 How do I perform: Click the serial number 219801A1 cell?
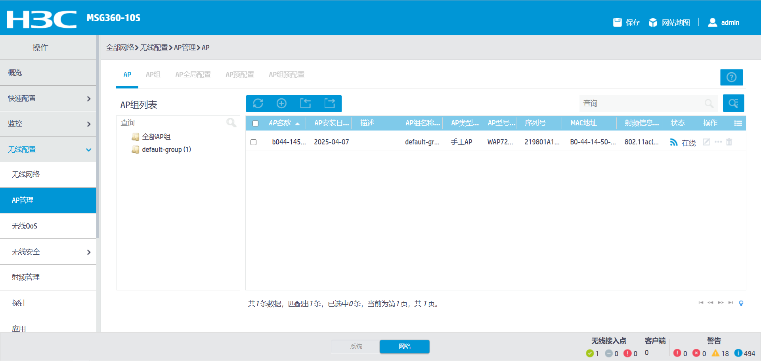[x=542, y=142]
